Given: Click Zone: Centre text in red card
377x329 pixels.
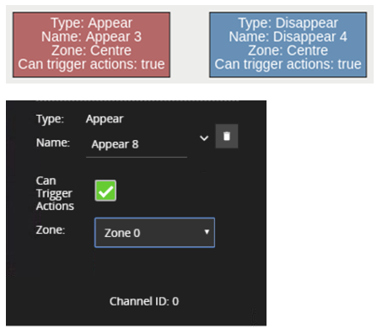Looking at the screenshot, I should pyautogui.click(x=91, y=51).
